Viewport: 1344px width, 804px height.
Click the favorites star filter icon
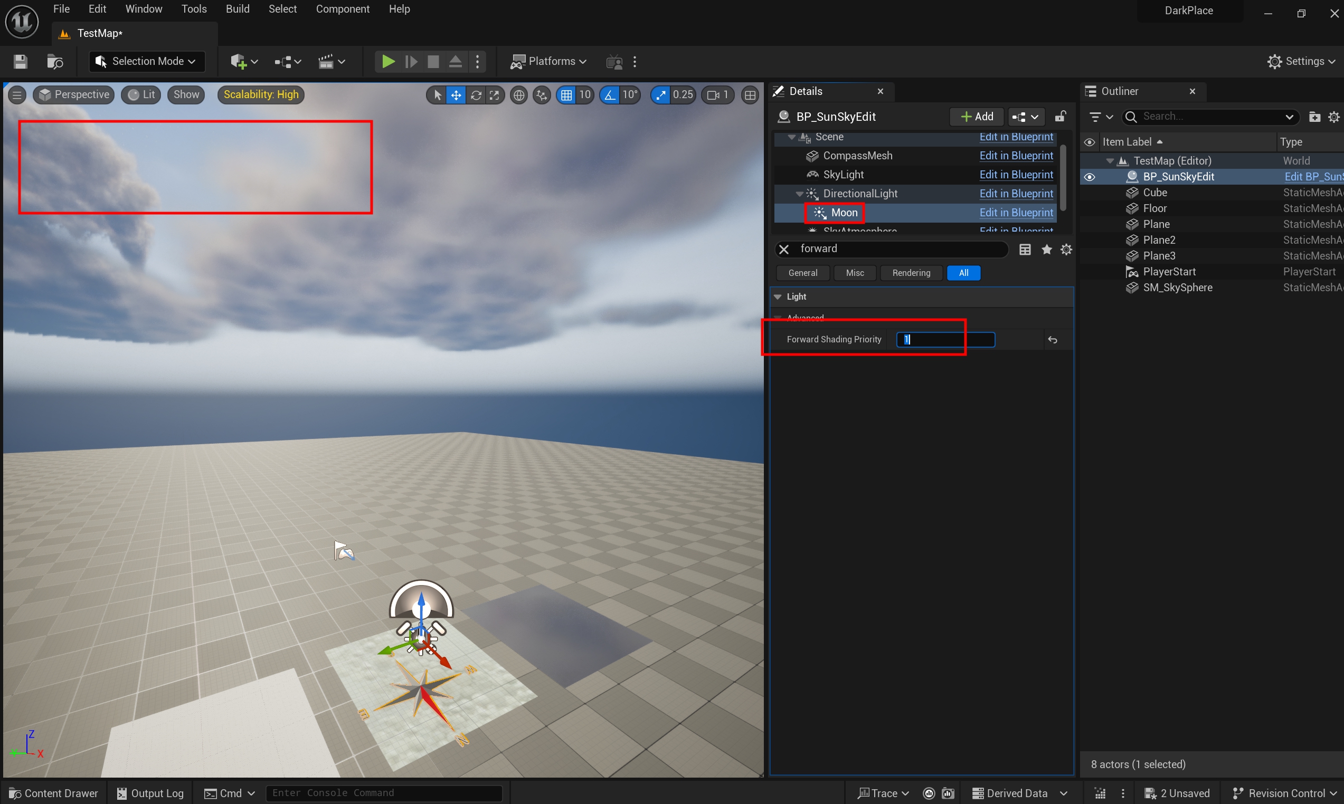[x=1046, y=249]
